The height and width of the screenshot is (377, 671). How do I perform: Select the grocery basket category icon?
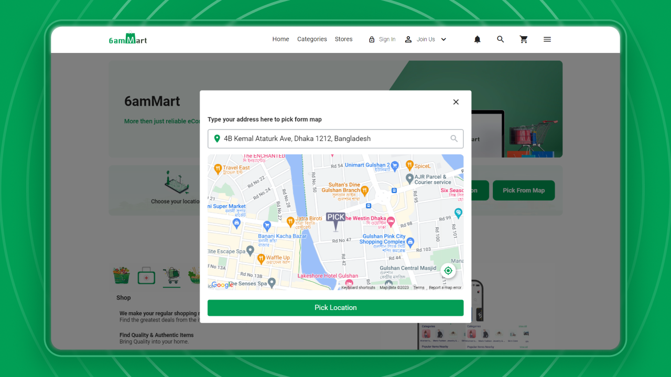pyautogui.click(x=122, y=275)
